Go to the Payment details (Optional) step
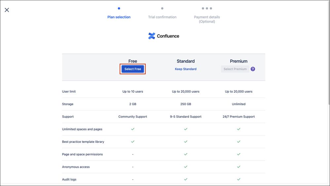 [207, 19]
